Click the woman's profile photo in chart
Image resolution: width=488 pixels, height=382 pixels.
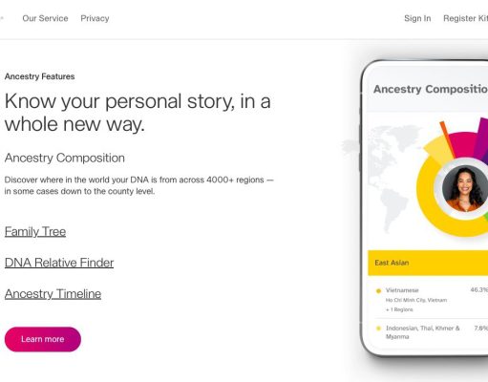pos(464,188)
